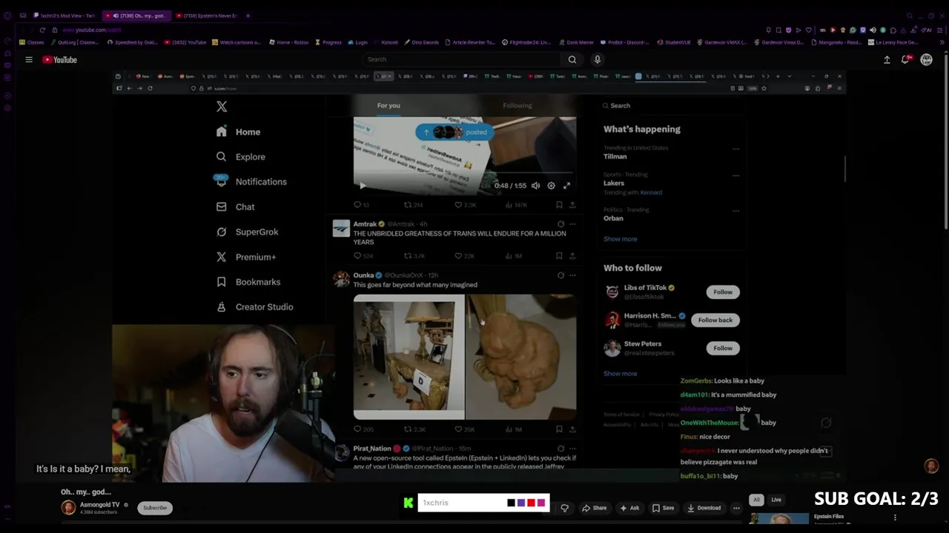Open SuperGrok in the X sidebar
The height and width of the screenshot is (533, 949).
tap(247, 232)
